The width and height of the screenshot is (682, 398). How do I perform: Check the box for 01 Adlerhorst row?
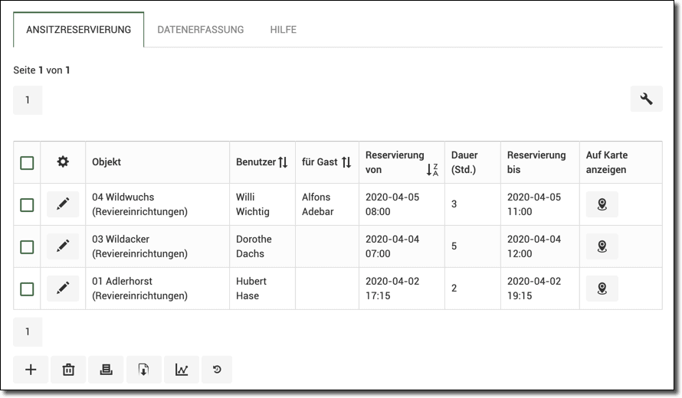pyautogui.click(x=27, y=289)
